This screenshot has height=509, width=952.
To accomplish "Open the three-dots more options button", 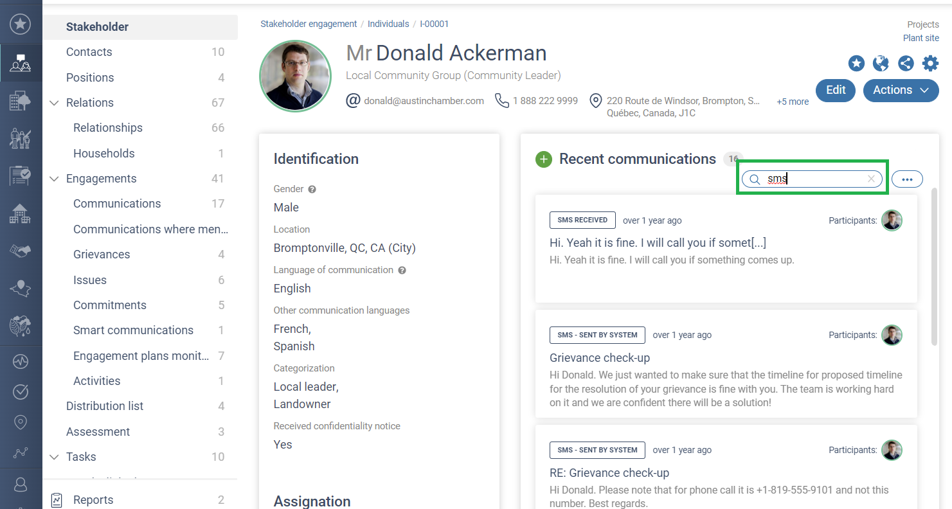I will tap(907, 179).
